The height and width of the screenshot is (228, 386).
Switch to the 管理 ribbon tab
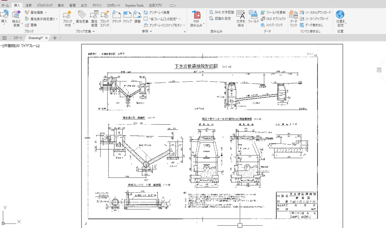[72, 5]
